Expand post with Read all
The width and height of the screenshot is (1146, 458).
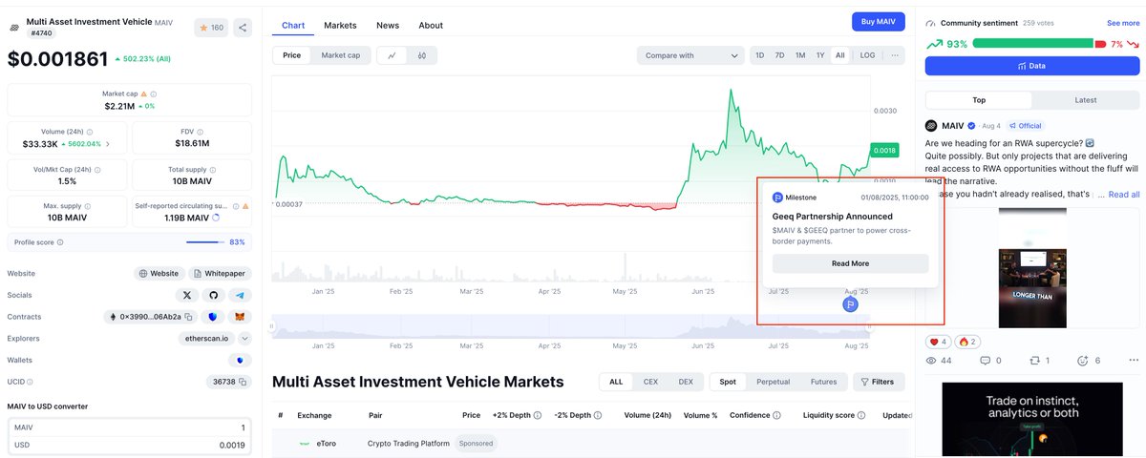pyautogui.click(x=1123, y=195)
